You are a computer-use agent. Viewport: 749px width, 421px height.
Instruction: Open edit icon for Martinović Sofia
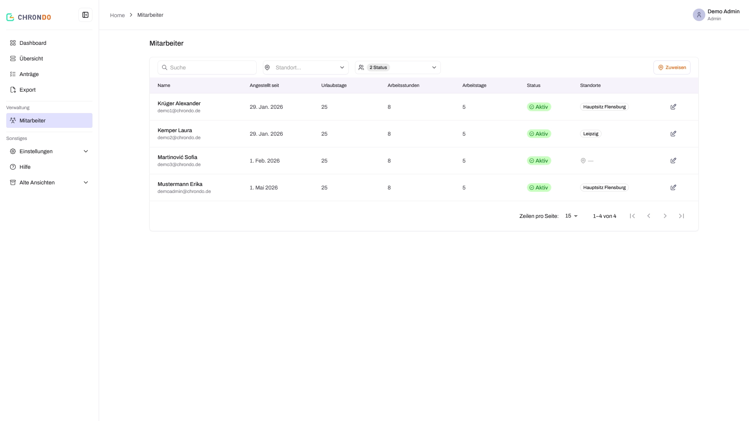click(x=673, y=161)
